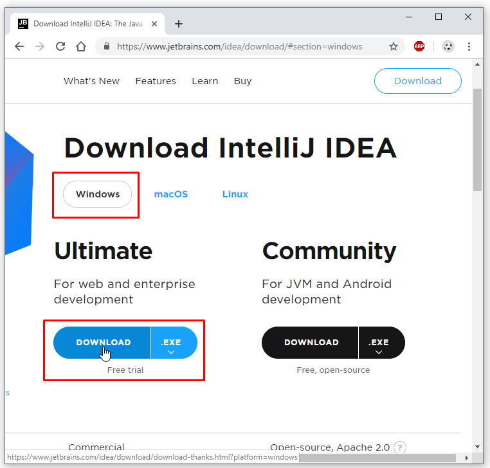This screenshot has height=468, width=490.
Task: Click the "Free trial" text under Ultimate
Action: pyautogui.click(x=125, y=370)
